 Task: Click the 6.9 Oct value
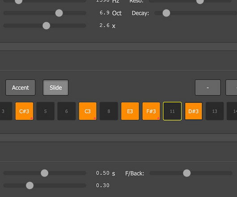coord(110,13)
